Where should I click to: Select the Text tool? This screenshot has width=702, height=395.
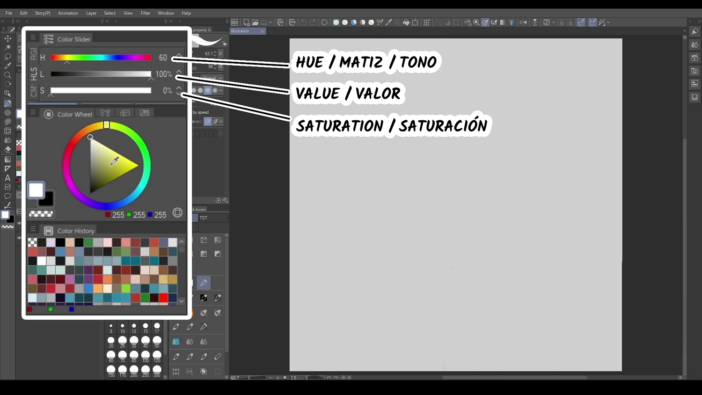(x=7, y=178)
